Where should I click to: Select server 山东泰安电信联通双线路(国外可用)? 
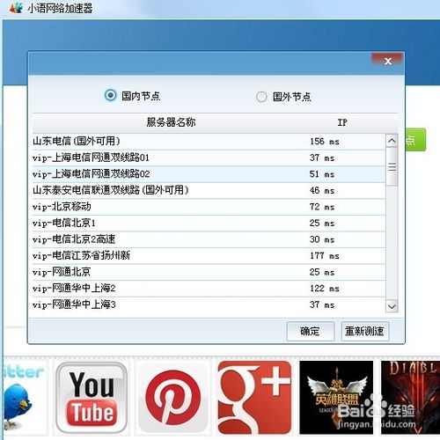[209, 190]
